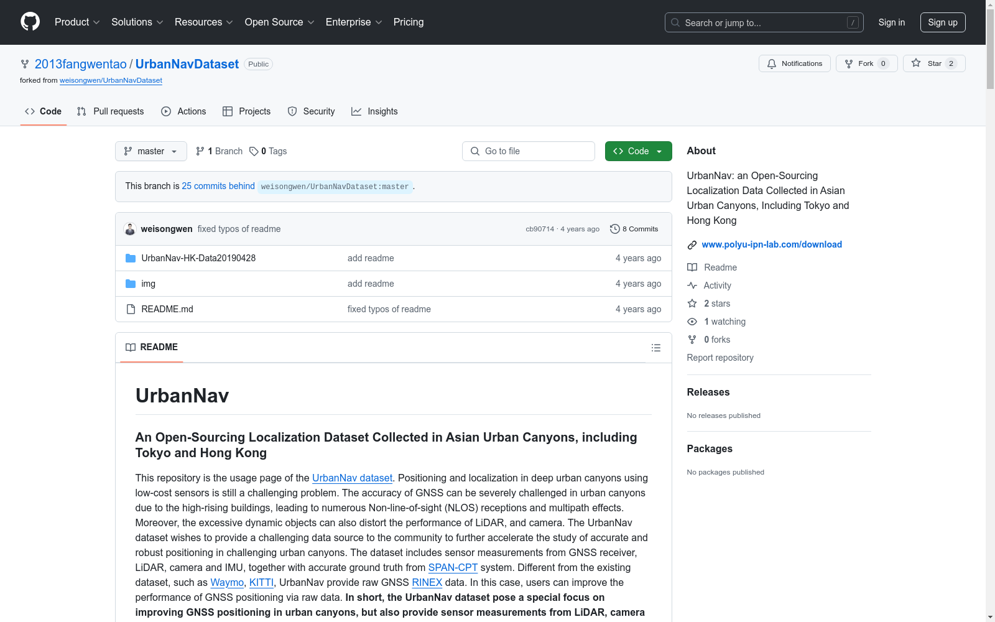Open the Packages heading link
This screenshot has width=995, height=622.
point(710,448)
